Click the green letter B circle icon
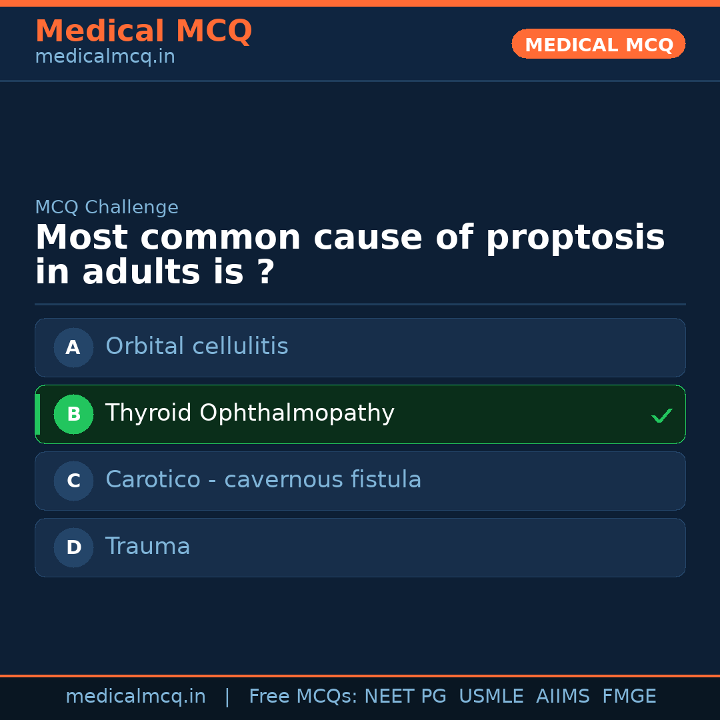Viewport: 720px width, 720px height. pos(73,414)
